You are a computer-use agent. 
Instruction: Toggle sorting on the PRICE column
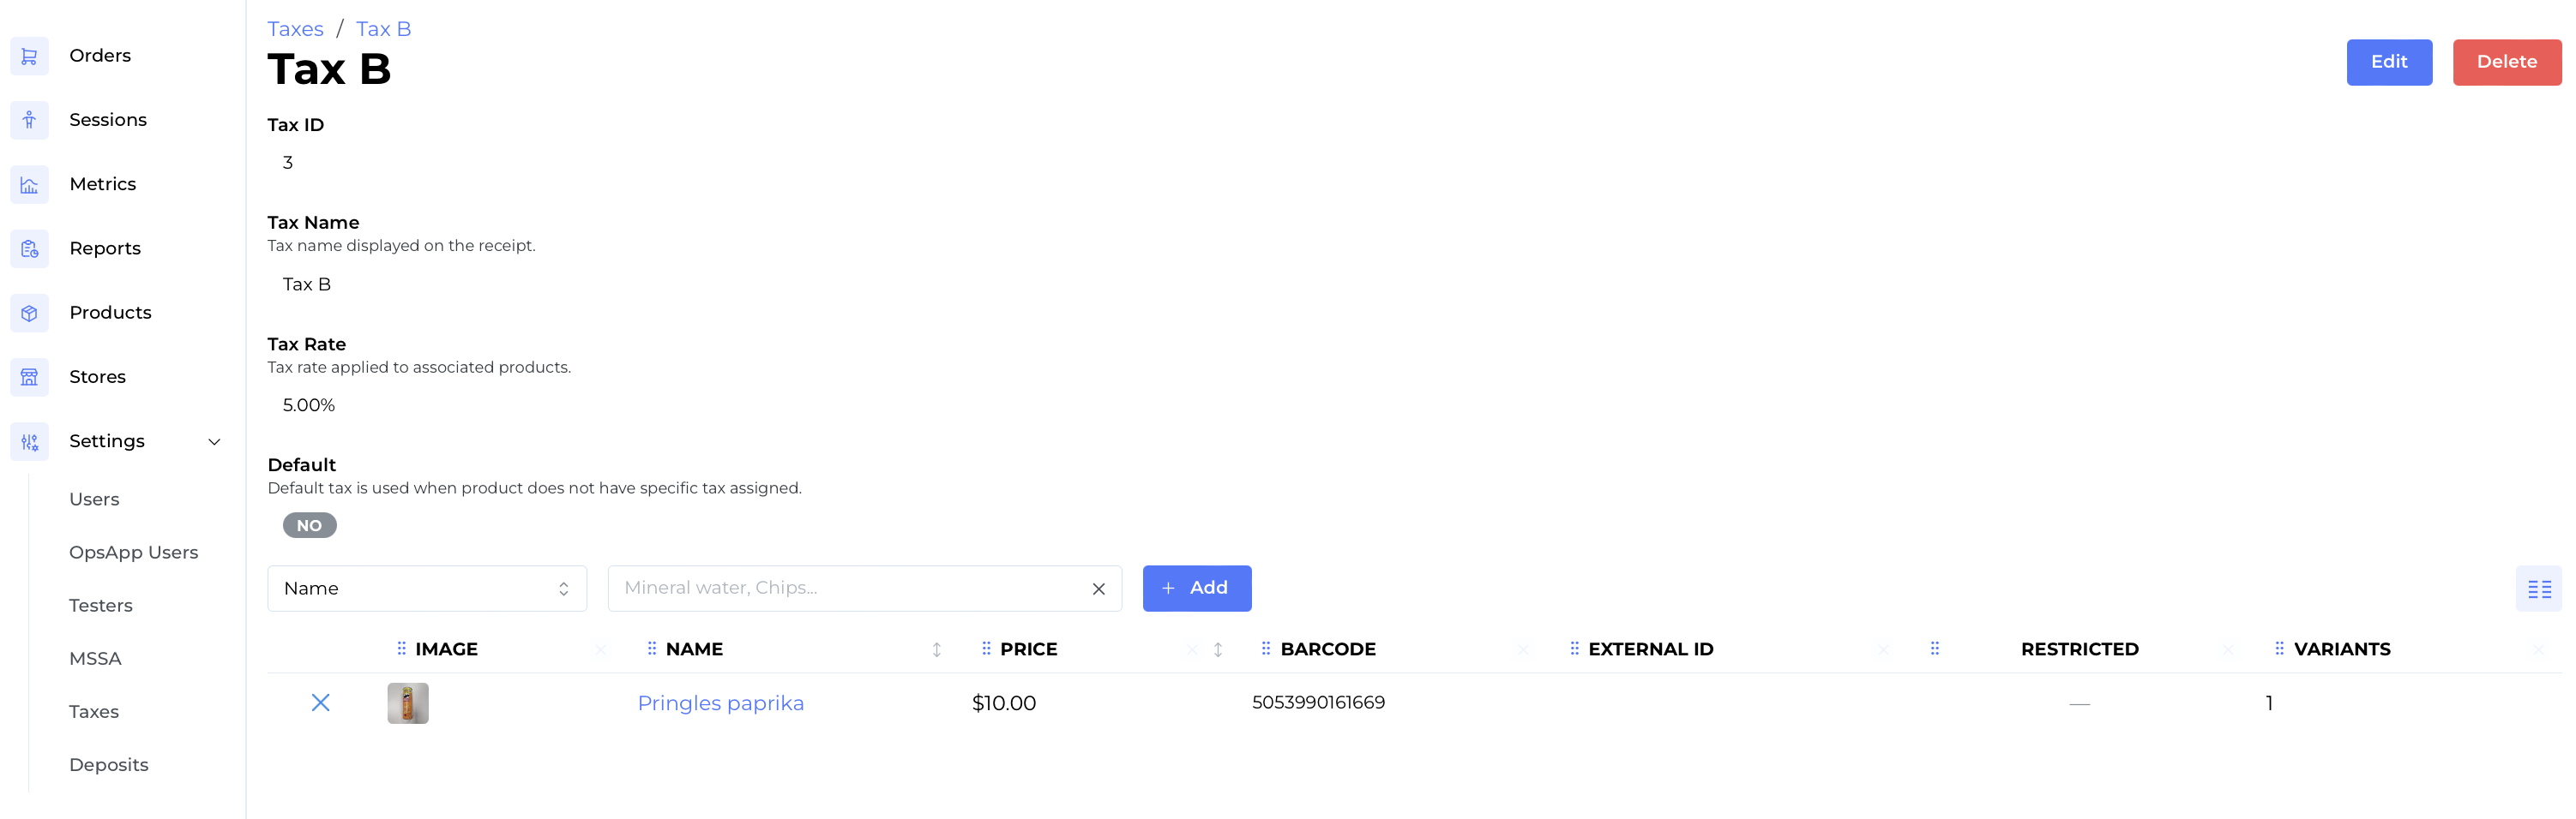[x=1218, y=649]
